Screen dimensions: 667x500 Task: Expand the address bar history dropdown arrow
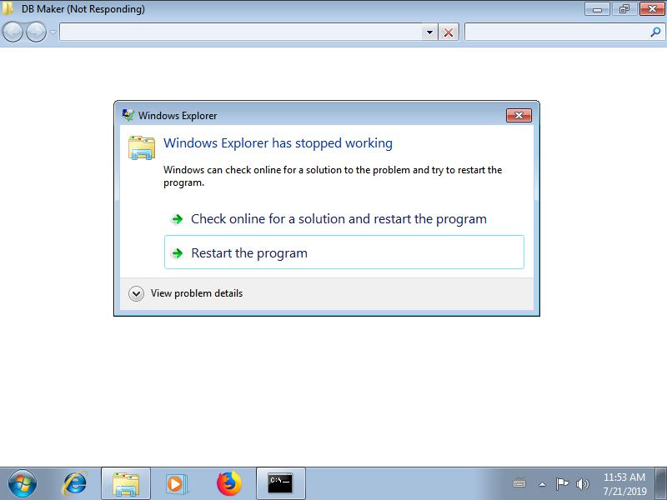(x=429, y=32)
